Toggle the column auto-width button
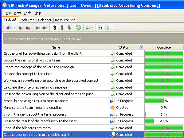The width and height of the screenshot is (184, 138). pyautogui.click(x=100, y=27)
